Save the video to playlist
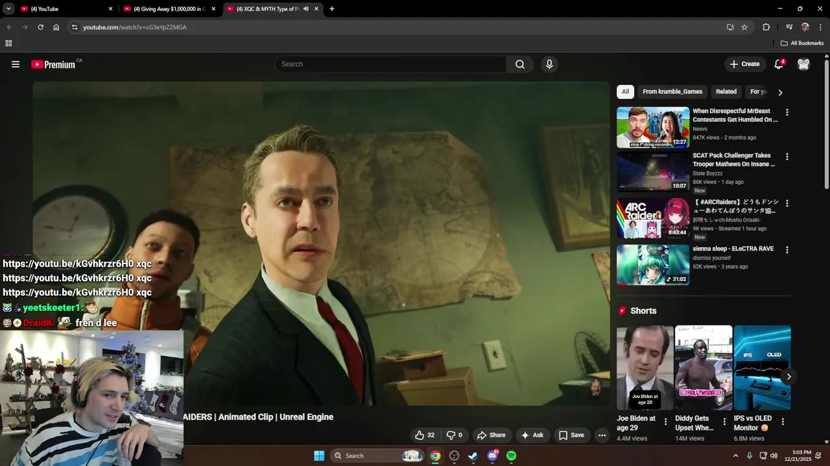Screen dimensions: 830x466 [x=571, y=435]
